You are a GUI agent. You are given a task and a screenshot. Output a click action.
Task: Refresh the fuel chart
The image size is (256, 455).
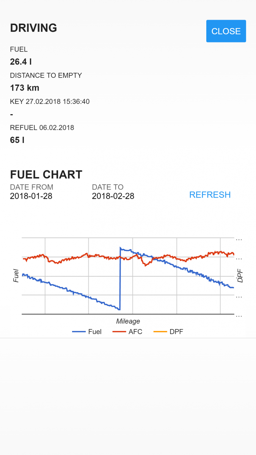click(210, 195)
